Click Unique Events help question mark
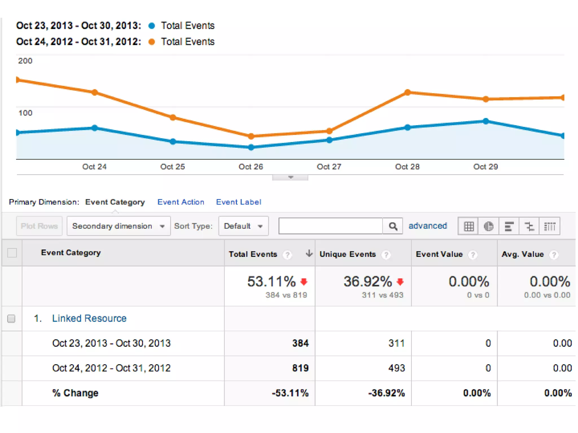578x433 pixels. [386, 255]
